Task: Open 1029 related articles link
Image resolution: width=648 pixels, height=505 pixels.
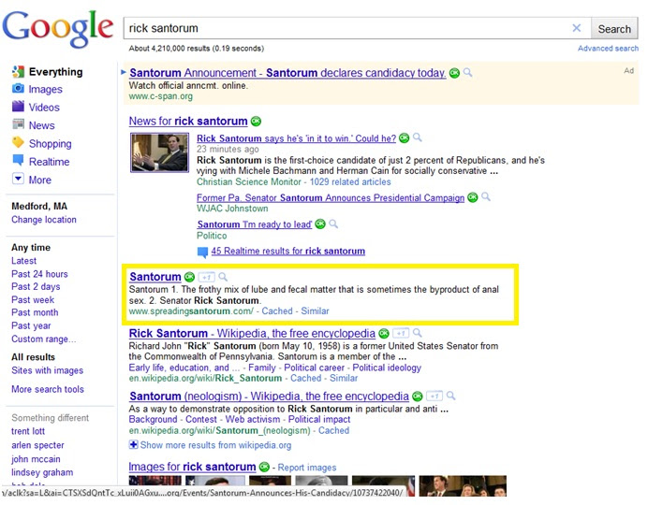Action: click(350, 182)
